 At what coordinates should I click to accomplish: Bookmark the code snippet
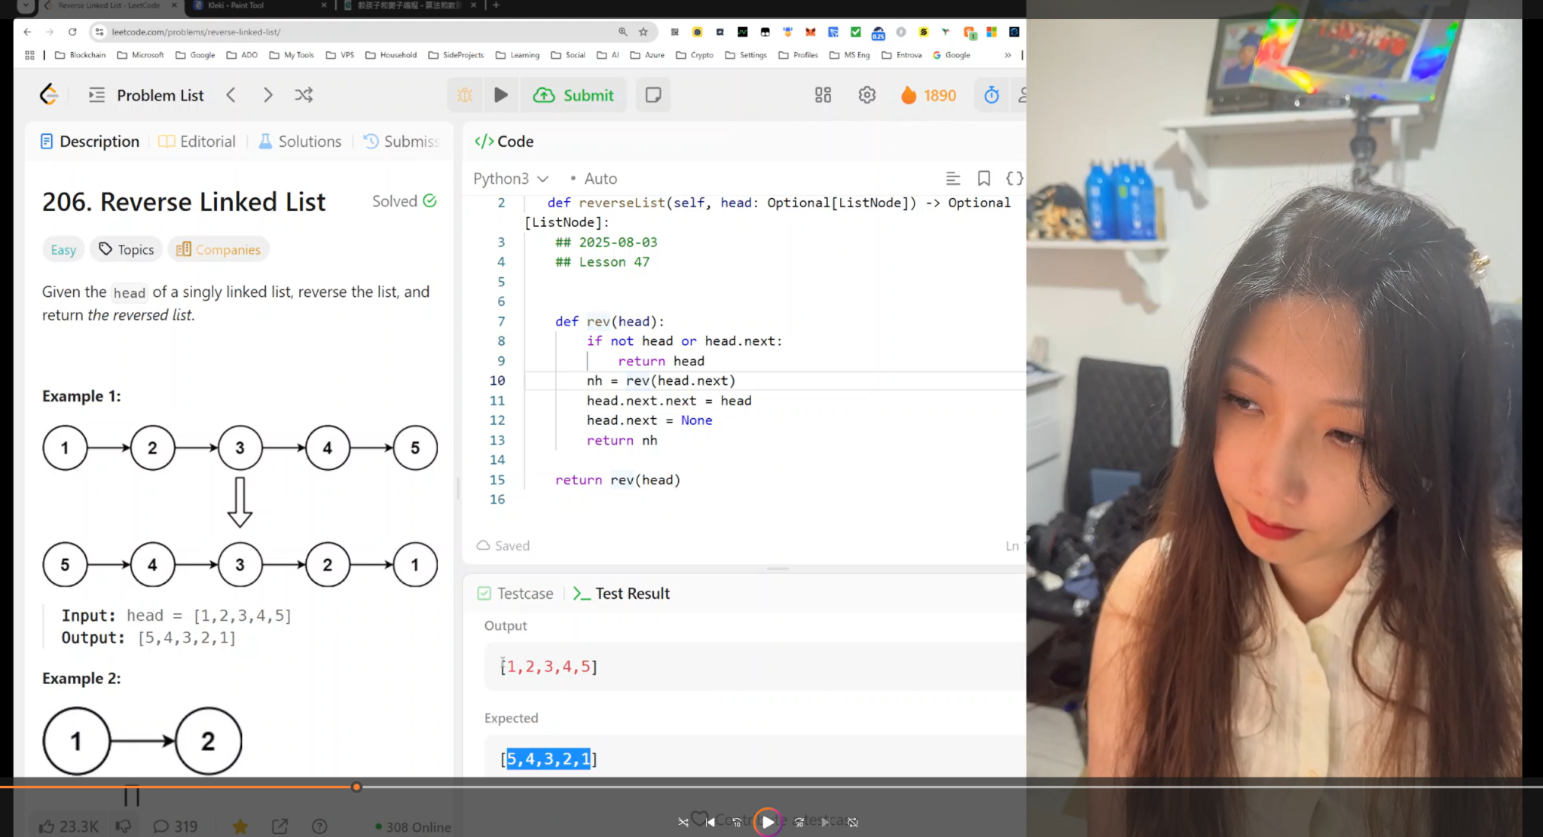(984, 179)
